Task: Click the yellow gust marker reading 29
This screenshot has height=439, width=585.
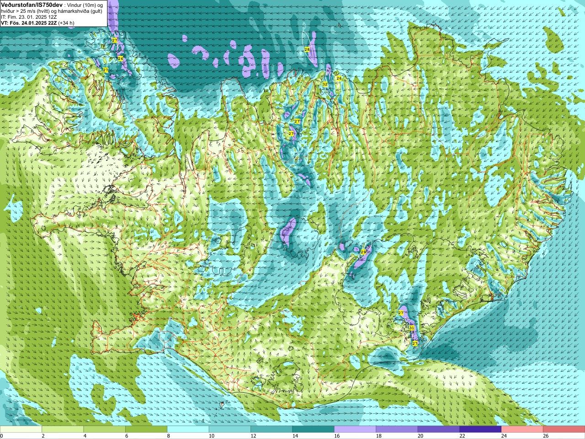Action: pyautogui.click(x=363, y=252)
